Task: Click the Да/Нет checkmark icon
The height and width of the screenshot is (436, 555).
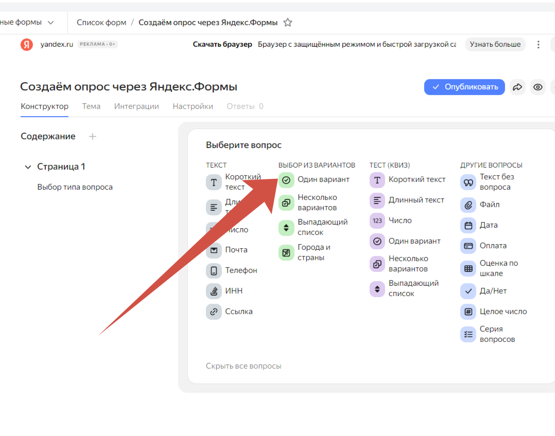Action: pos(469,291)
